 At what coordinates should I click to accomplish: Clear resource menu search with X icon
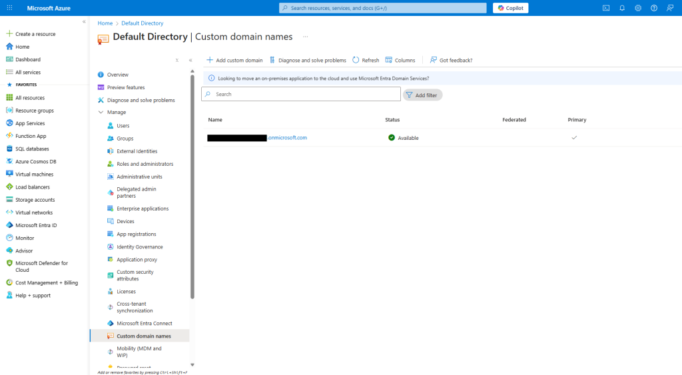pyautogui.click(x=177, y=60)
